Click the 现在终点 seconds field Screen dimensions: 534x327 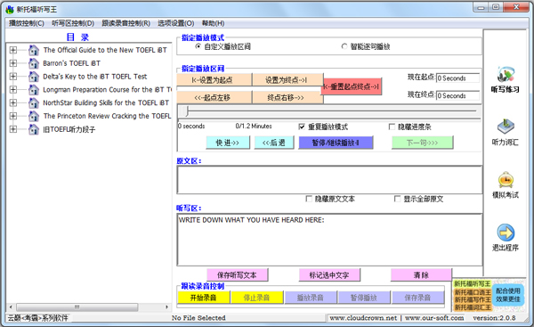click(x=457, y=96)
